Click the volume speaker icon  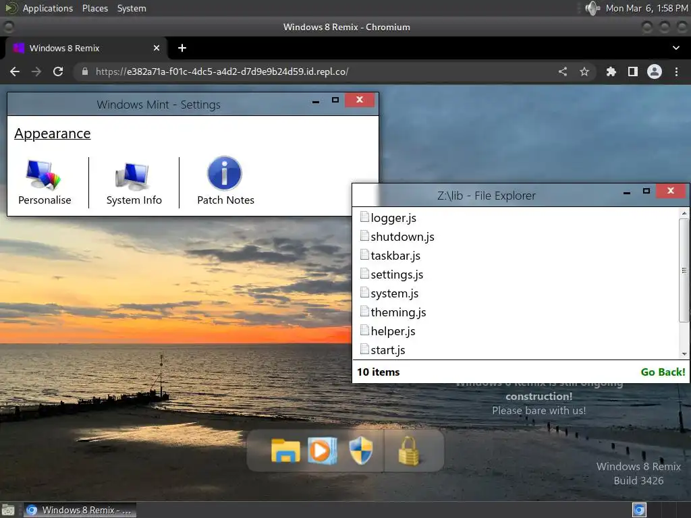[x=592, y=8]
